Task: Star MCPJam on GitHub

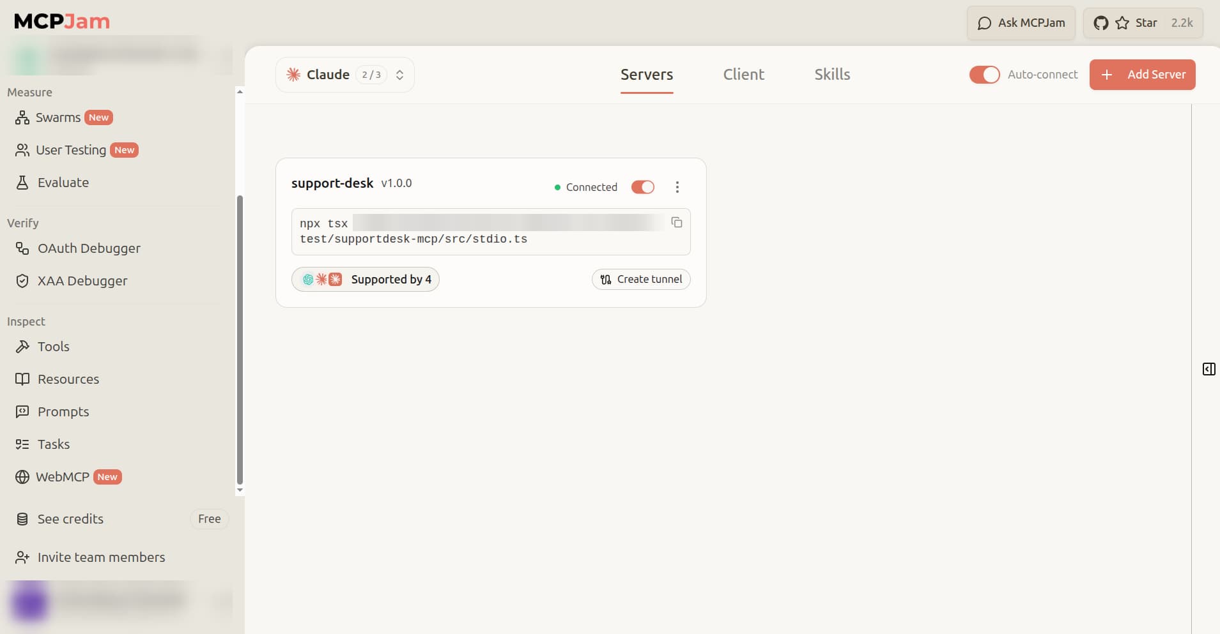Action: point(1143,23)
